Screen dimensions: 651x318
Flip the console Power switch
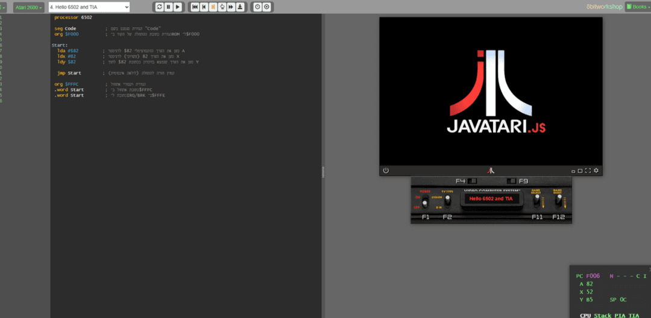pyautogui.click(x=425, y=202)
